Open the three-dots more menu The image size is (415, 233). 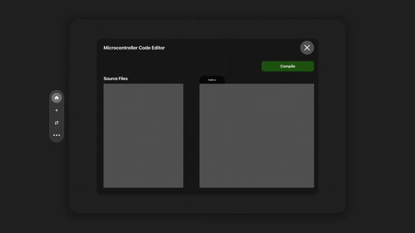(57, 135)
